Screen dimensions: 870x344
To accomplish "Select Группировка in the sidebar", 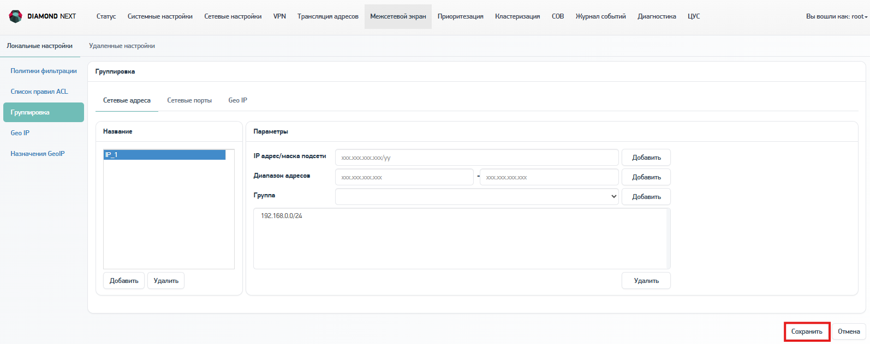I will (44, 112).
